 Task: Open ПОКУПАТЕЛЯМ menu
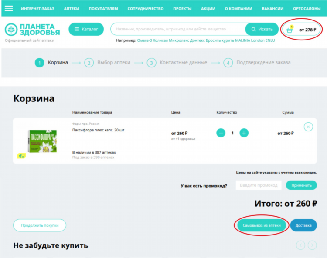[x=103, y=9]
